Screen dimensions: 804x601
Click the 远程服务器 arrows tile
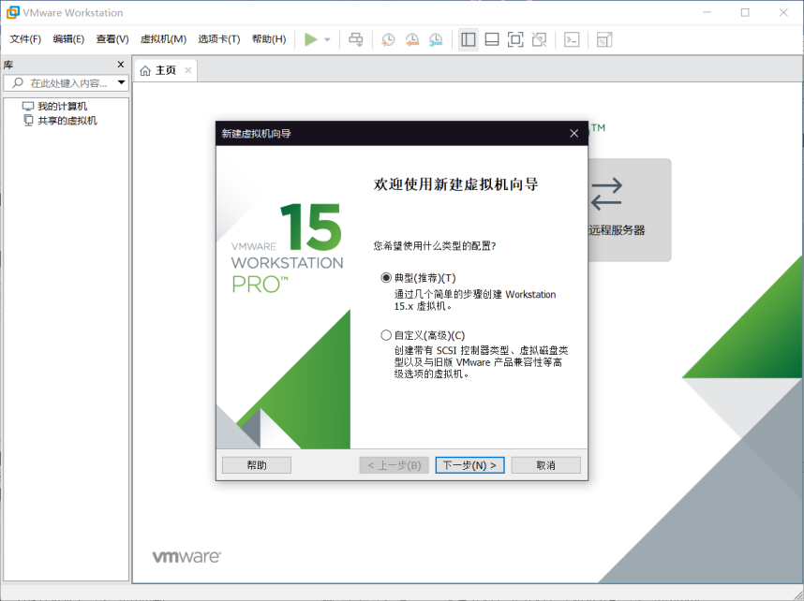pyautogui.click(x=630, y=209)
